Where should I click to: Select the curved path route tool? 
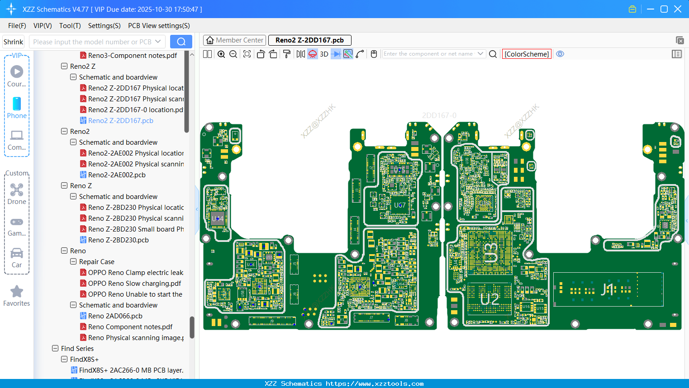[x=360, y=54]
